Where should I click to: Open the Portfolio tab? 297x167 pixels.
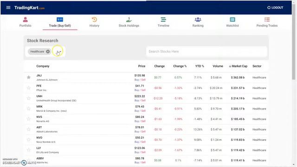coord(25,22)
